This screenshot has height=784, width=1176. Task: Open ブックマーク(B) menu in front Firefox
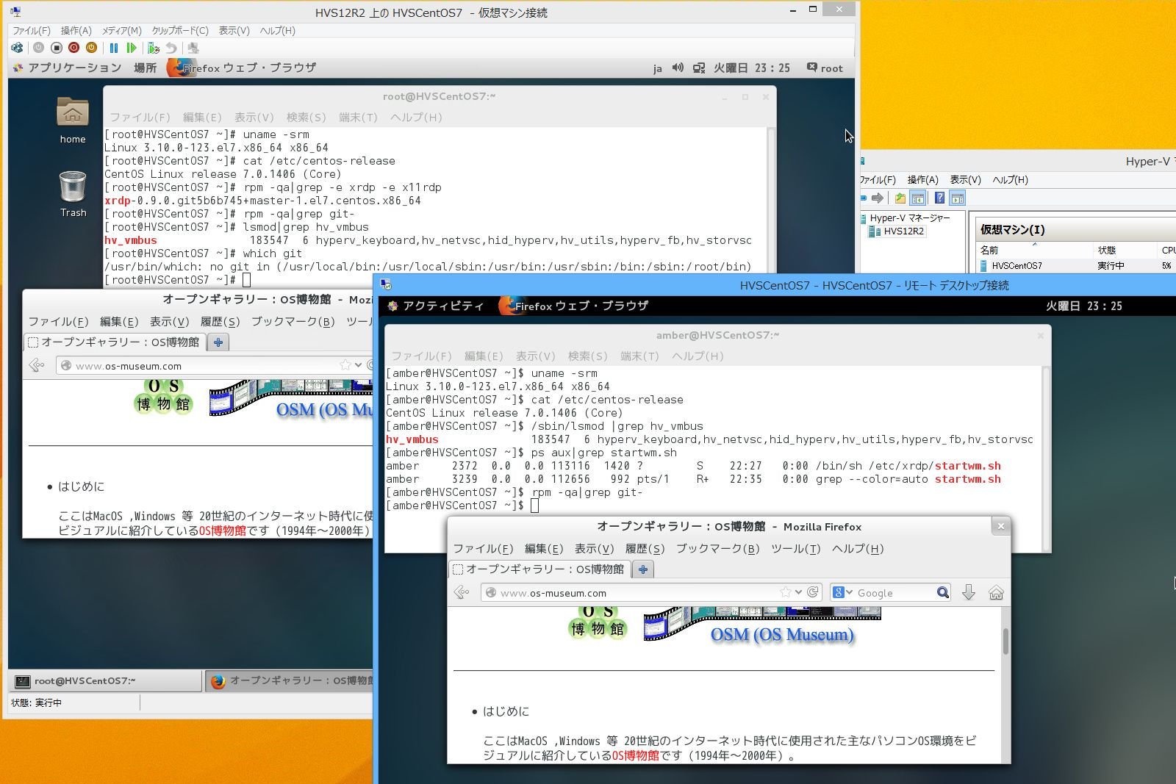point(717,548)
